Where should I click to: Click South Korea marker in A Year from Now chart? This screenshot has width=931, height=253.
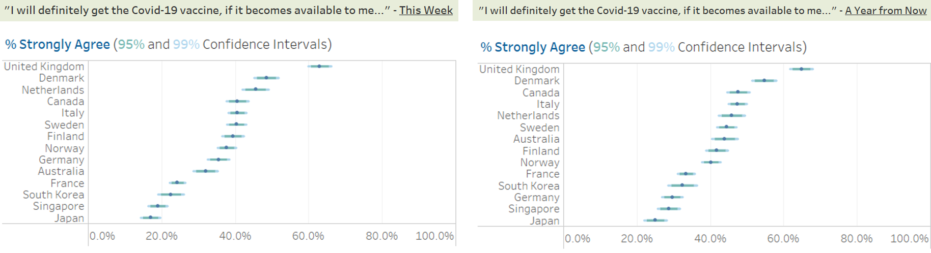pos(682,185)
